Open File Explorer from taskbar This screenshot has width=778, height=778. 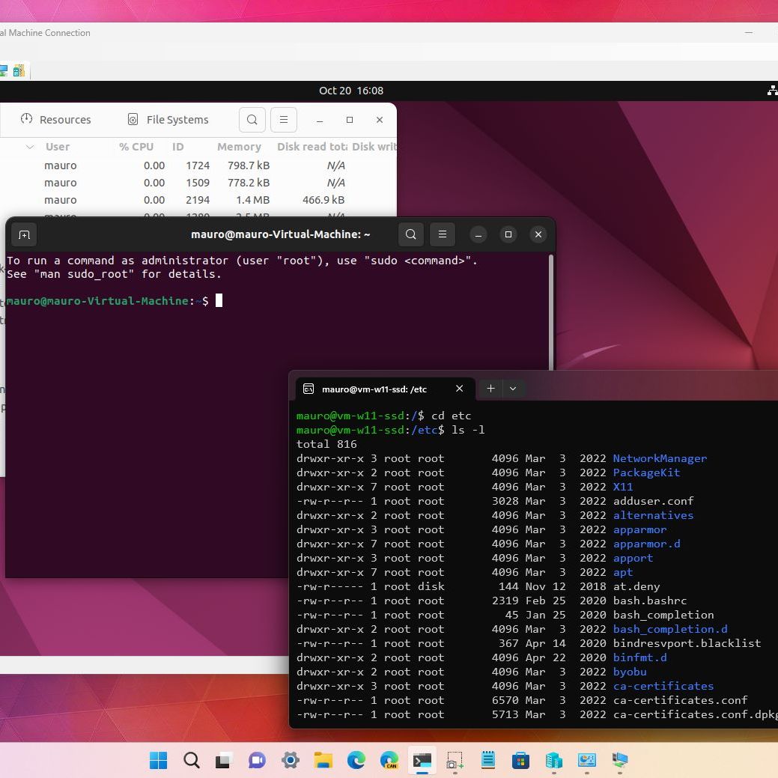pos(323,761)
